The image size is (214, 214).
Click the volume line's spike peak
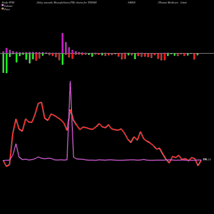(70, 81)
